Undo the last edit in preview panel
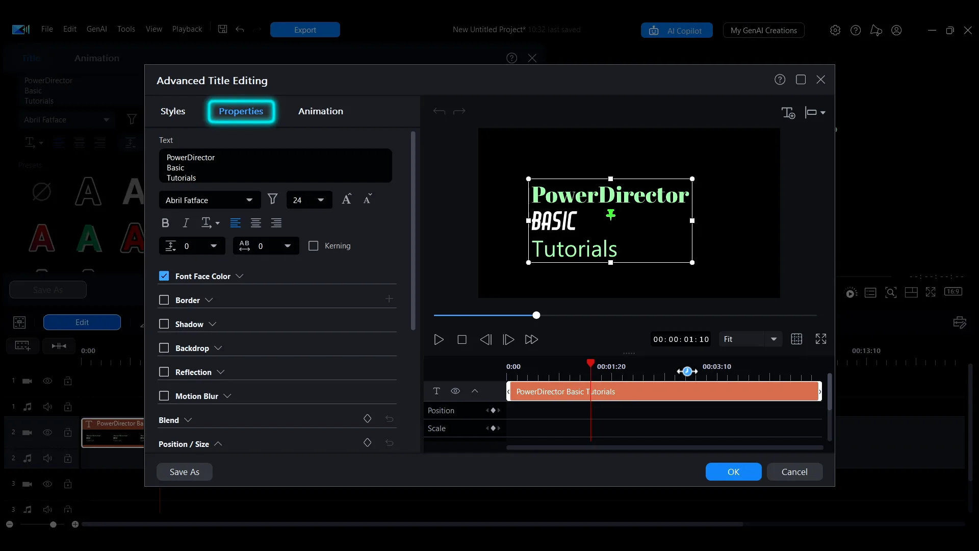The image size is (979, 551). coord(439,111)
